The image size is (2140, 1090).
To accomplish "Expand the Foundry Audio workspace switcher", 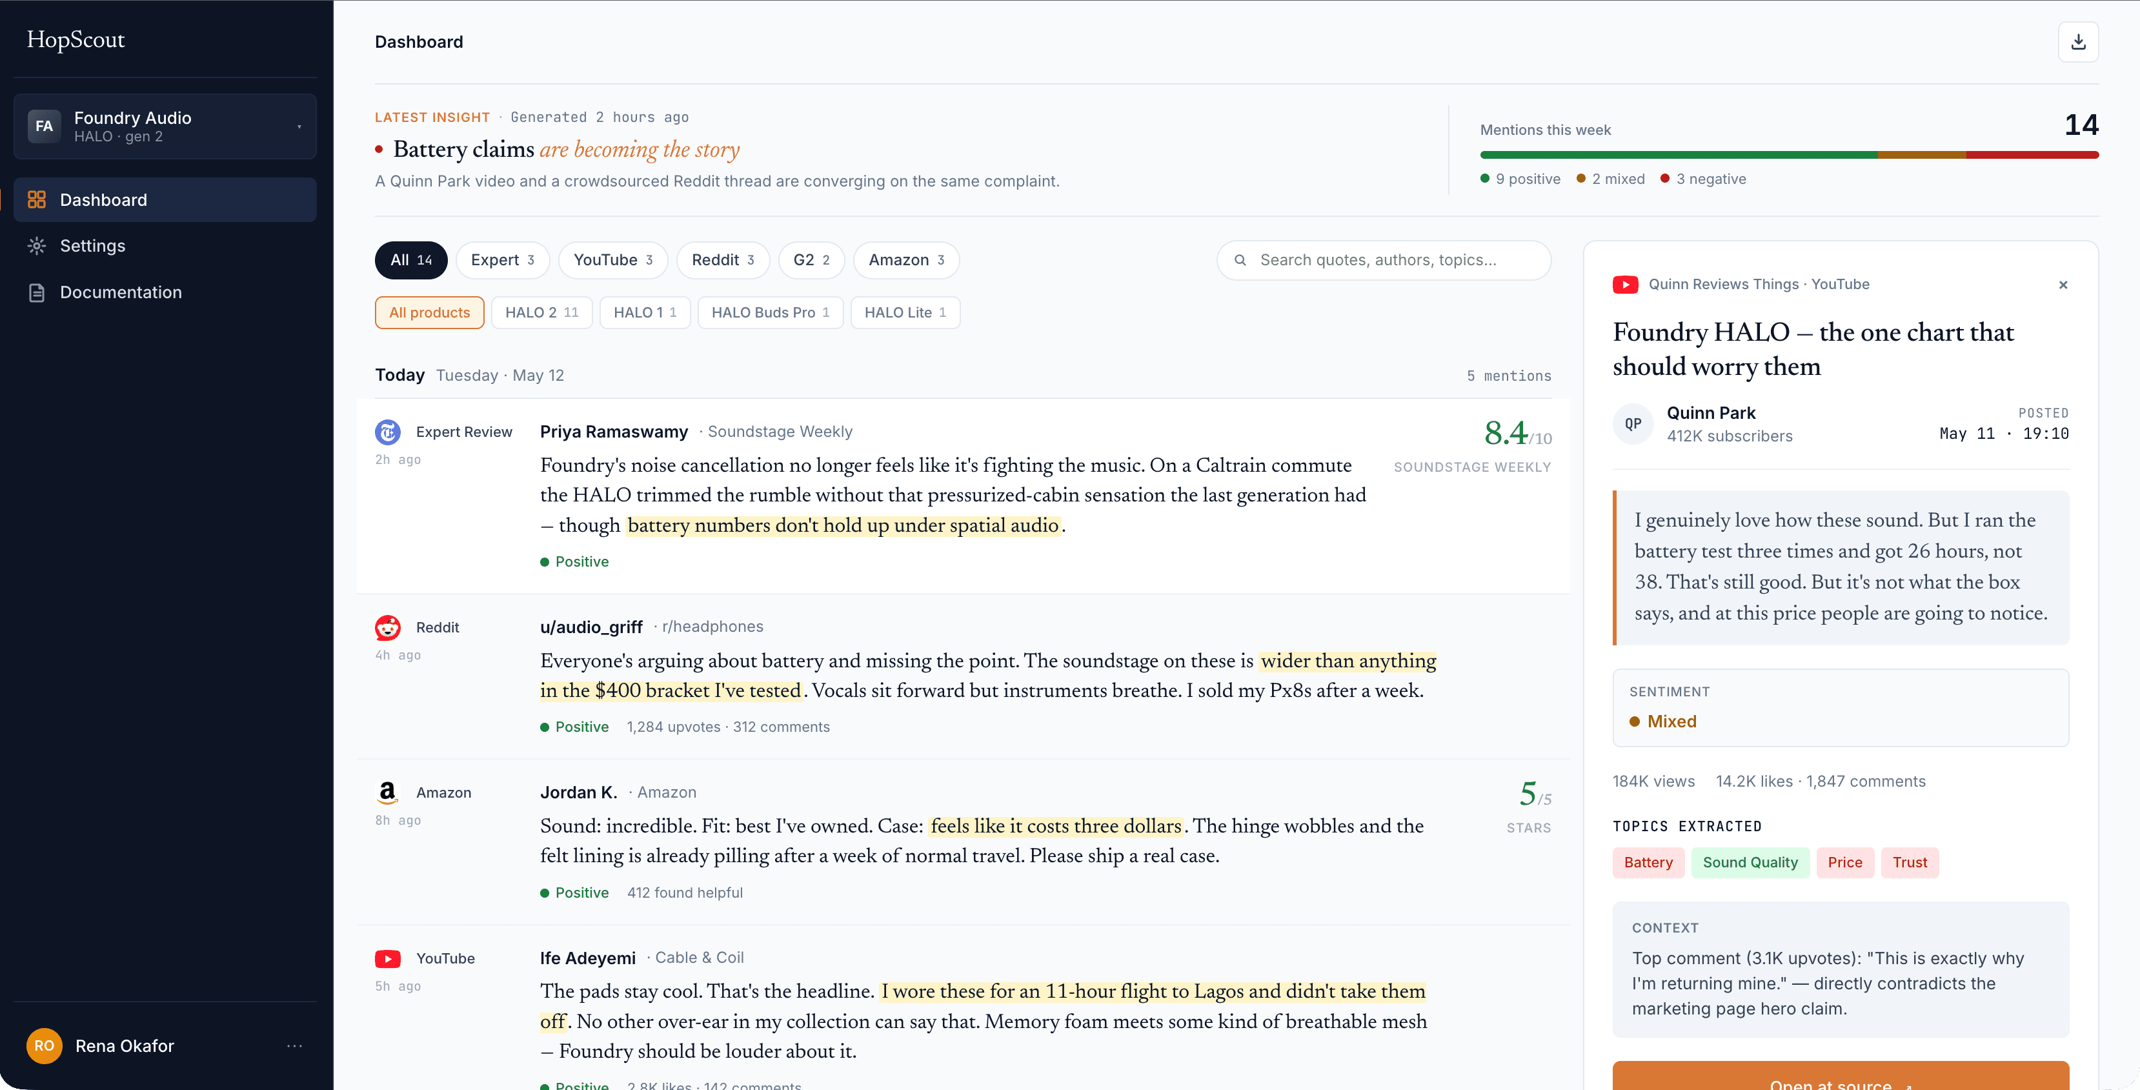I will (165, 126).
